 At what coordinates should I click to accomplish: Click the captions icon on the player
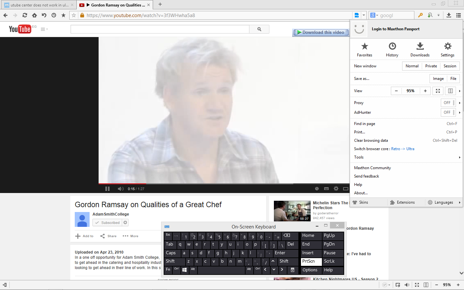[326, 189]
